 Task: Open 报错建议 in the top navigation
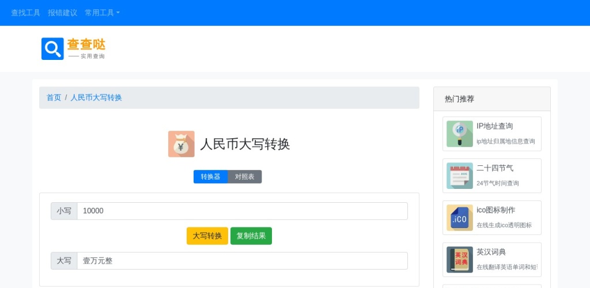click(x=62, y=13)
